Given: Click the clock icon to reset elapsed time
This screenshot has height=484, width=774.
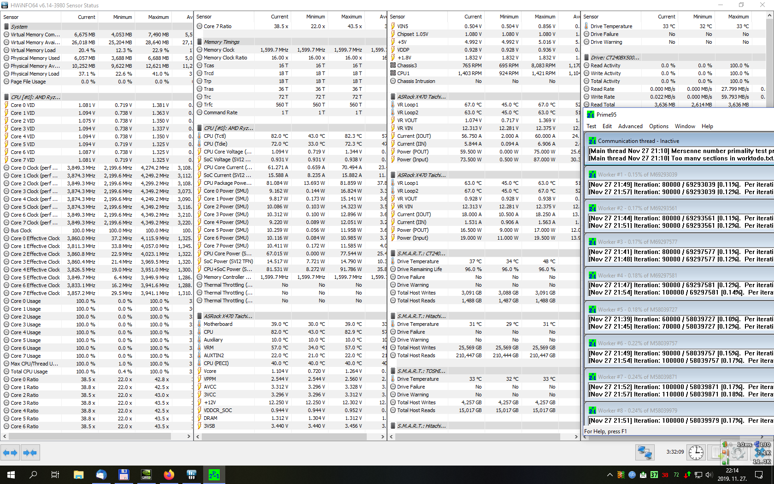Looking at the screenshot, I should coord(696,453).
